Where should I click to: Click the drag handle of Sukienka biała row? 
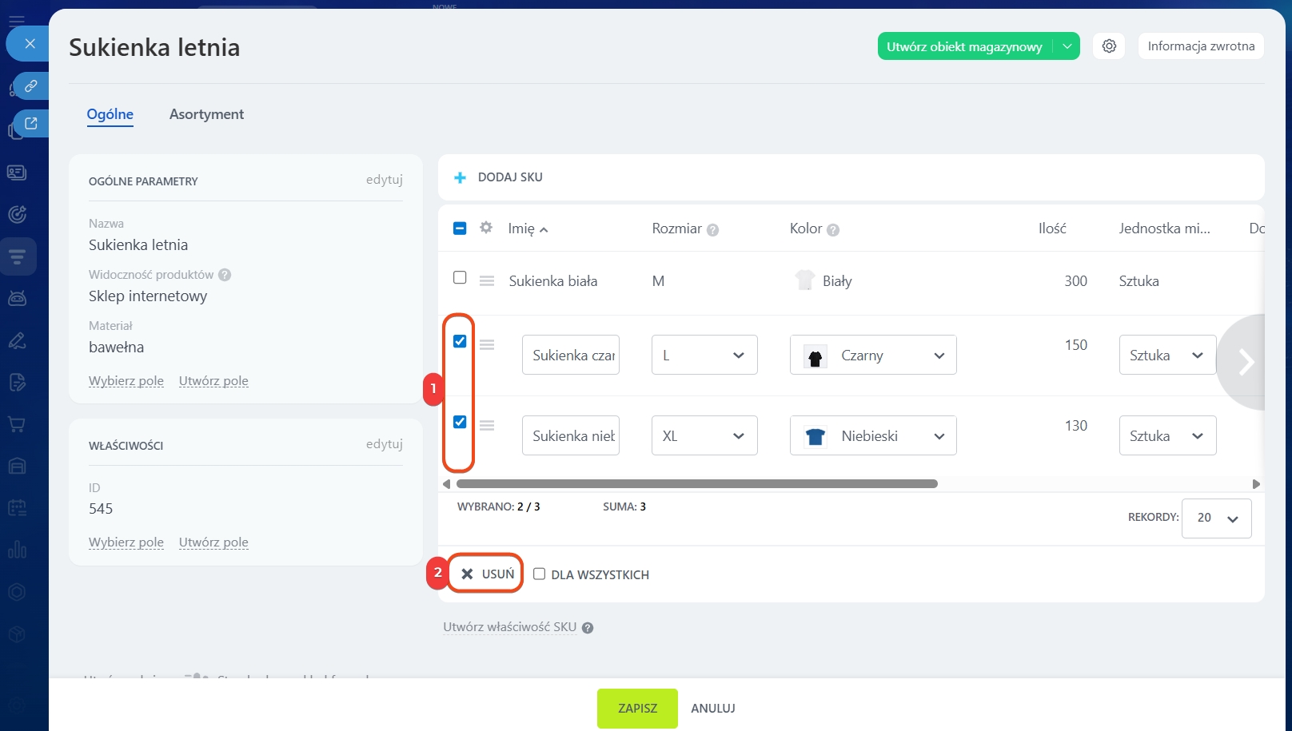point(486,281)
